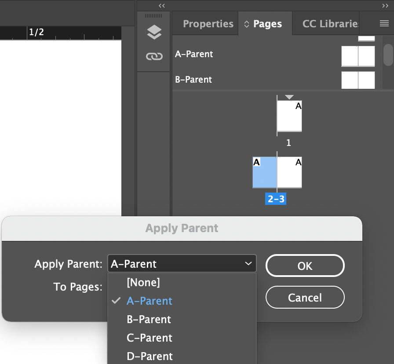The image size is (394, 364).
Task: Select page 2 highlighted thumbnail
Action: click(x=265, y=172)
